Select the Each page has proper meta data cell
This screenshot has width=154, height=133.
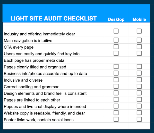[x=53, y=60]
